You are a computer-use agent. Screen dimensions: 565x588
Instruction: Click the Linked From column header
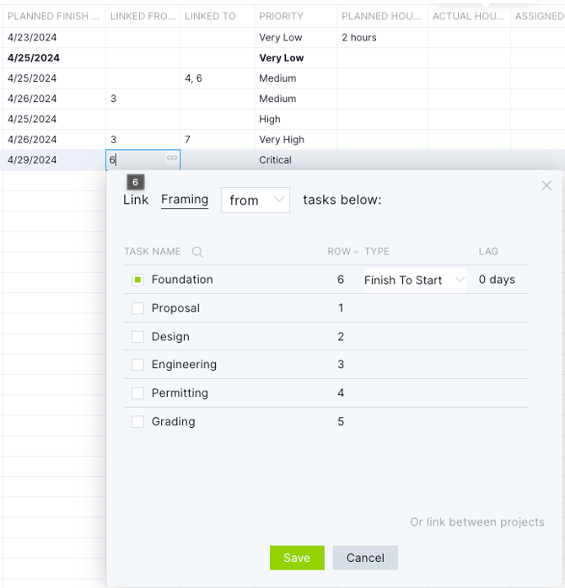tap(143, 16)
